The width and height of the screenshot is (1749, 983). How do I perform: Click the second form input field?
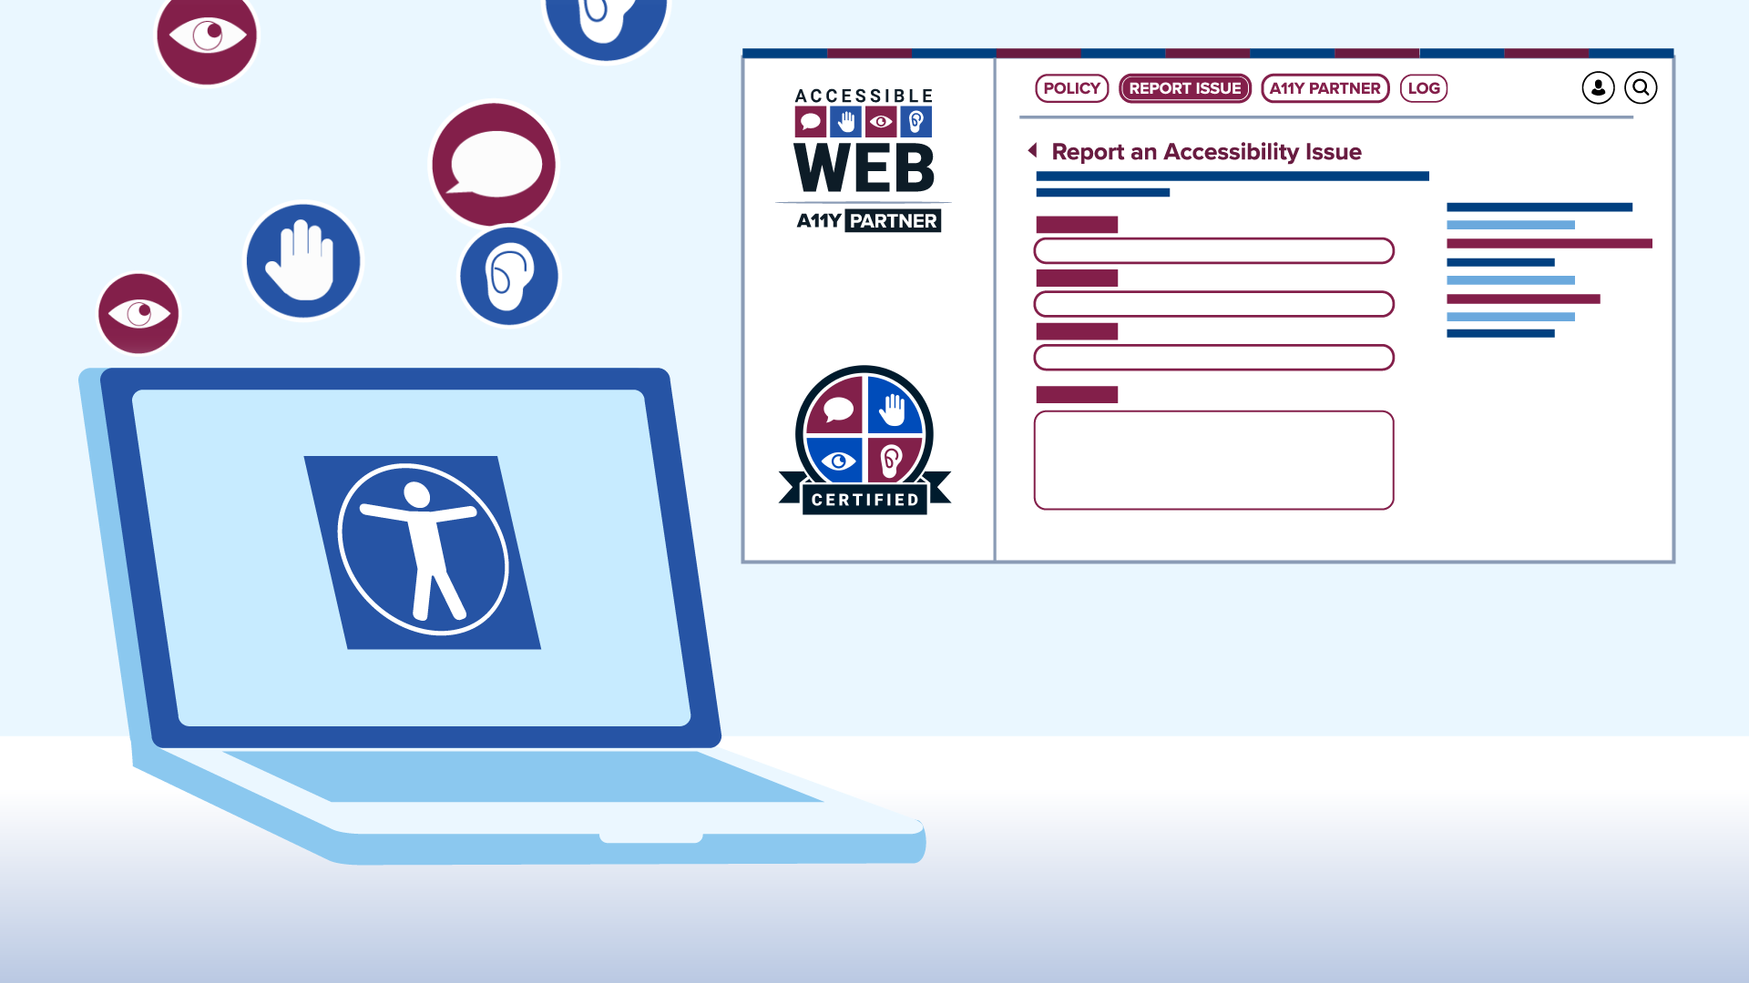[x=1213, y=302]
